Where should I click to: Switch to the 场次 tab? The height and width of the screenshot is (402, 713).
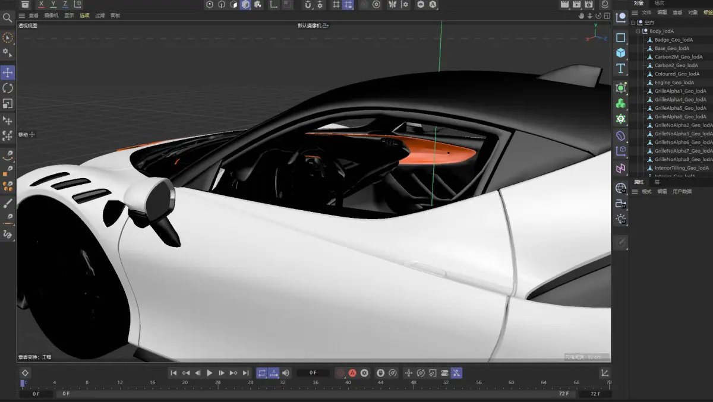(x=660, y=4)
